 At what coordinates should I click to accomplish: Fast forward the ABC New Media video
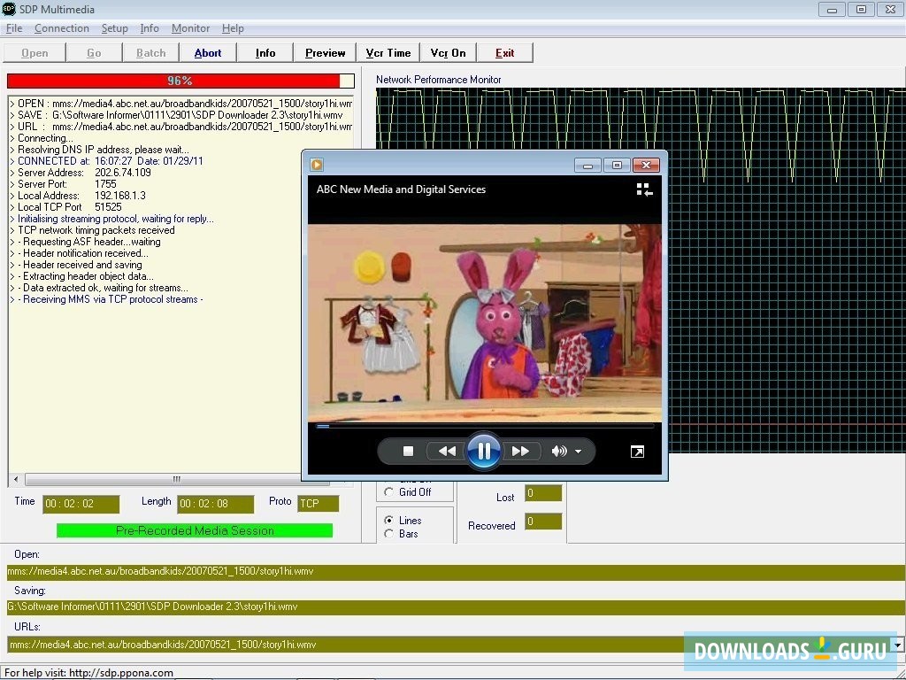coord(521,452)
